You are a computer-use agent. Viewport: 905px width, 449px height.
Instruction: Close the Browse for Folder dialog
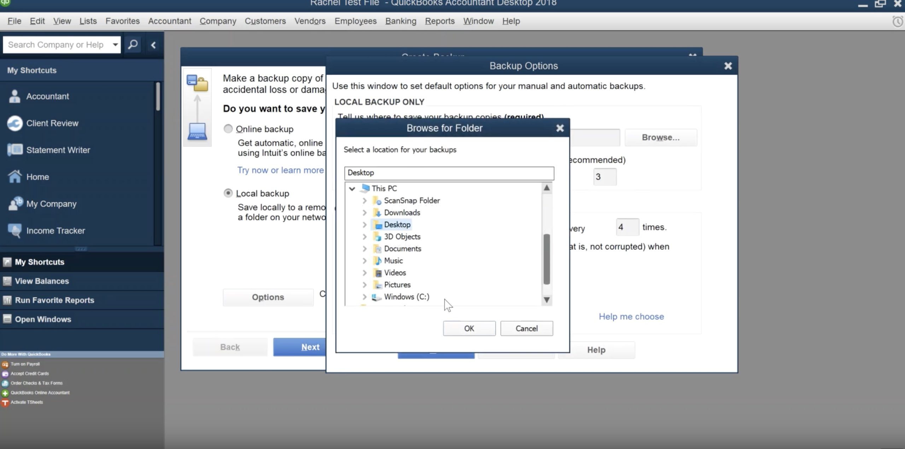click(560, 128)
